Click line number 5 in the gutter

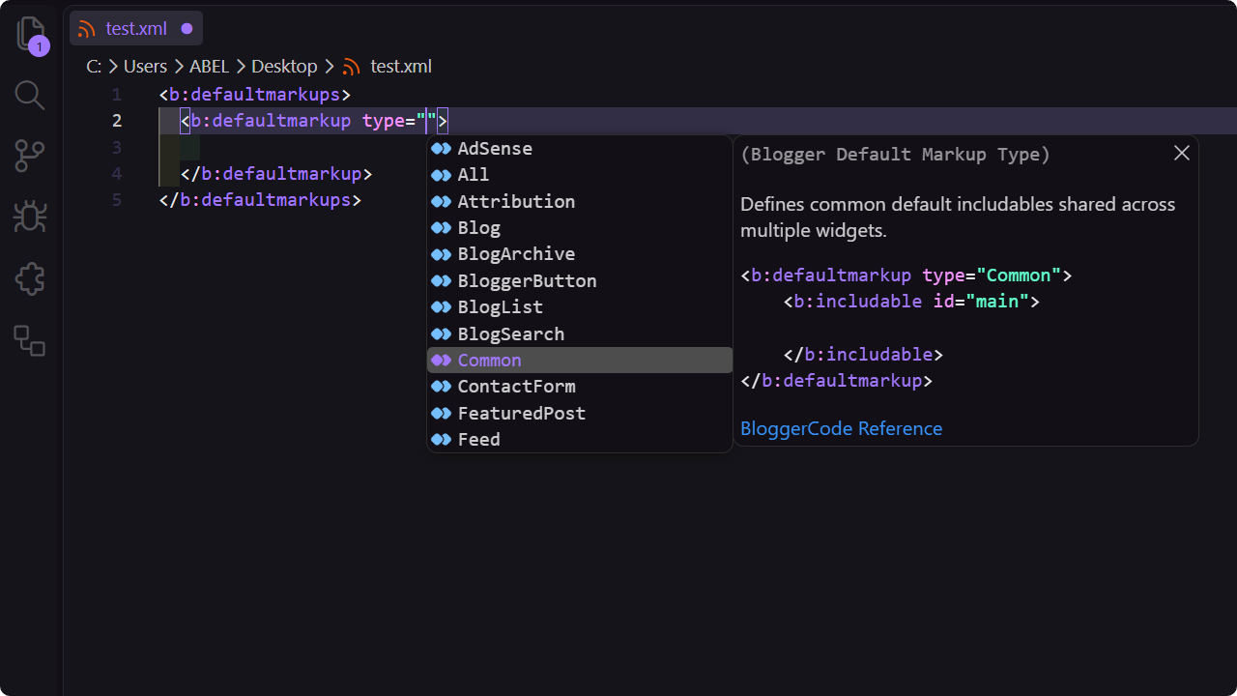point(117,200)
